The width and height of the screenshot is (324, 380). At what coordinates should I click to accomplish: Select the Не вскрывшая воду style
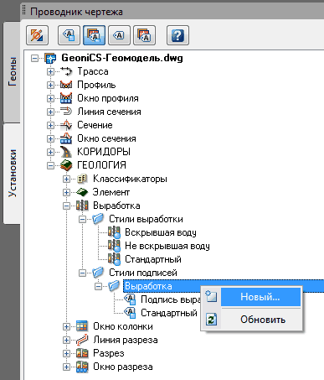[167, 246]
